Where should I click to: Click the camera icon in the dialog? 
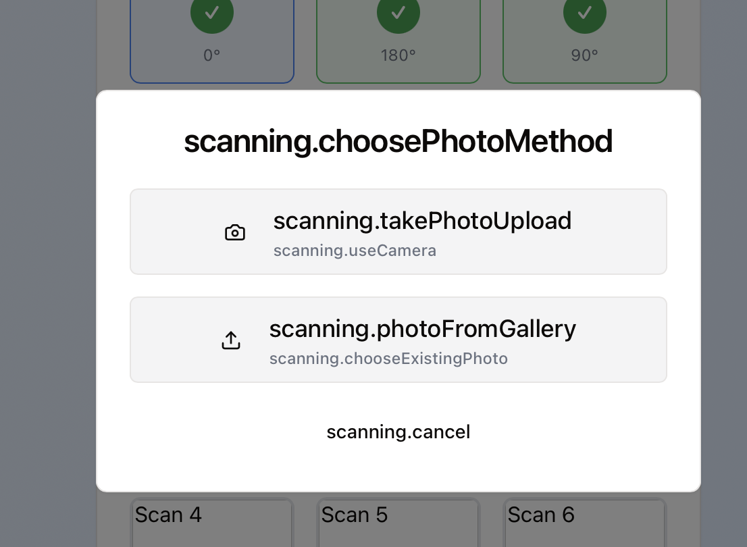(x=235, y=233)
